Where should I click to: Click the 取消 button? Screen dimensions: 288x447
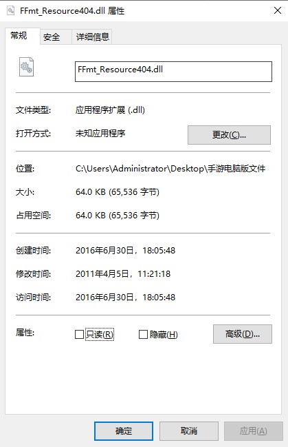[x=189, y=431]
